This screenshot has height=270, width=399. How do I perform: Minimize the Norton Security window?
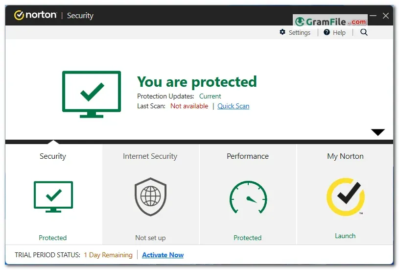click(x=373, y=16)
